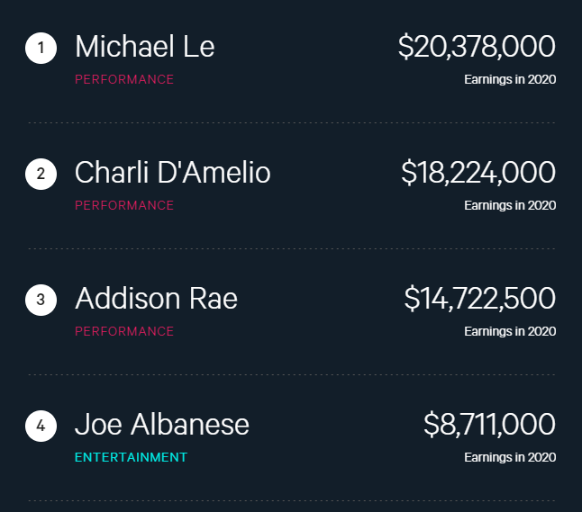Click the rank 2 circle badge

pos(41,174)
